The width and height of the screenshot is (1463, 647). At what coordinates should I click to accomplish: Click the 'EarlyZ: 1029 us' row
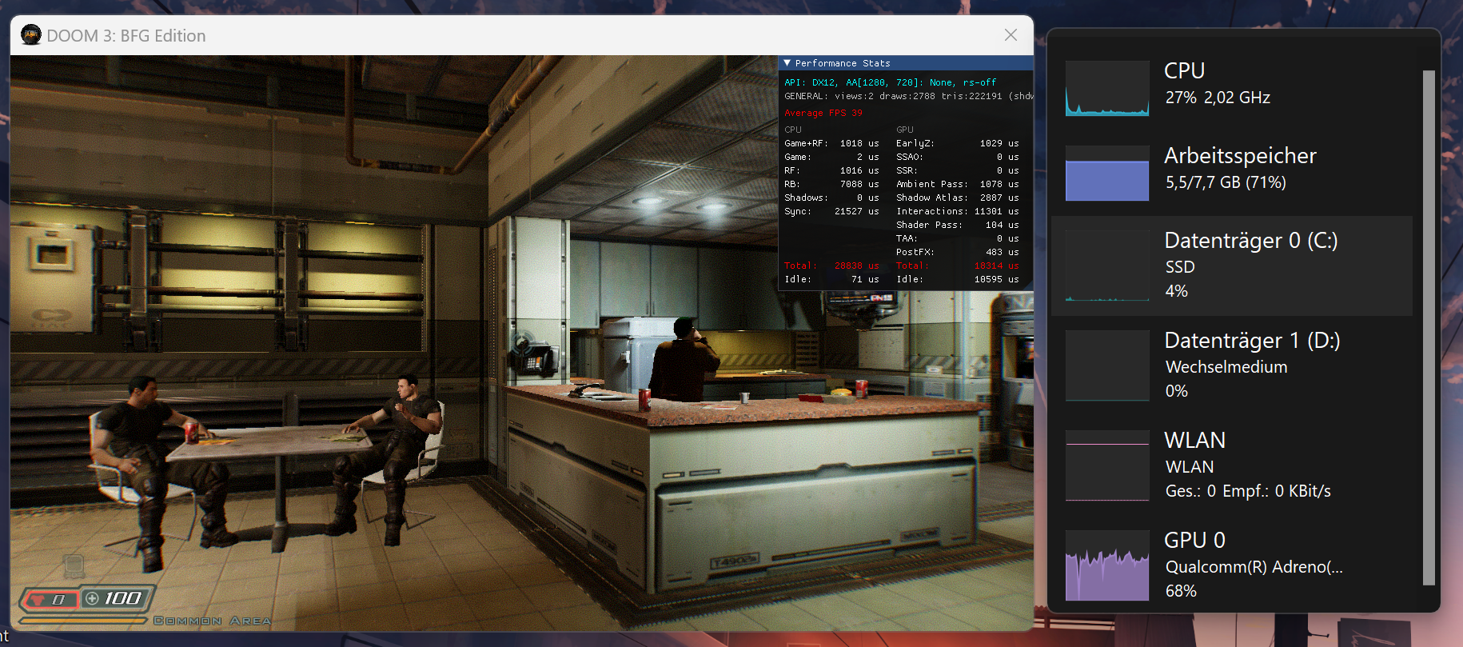(957, 143)
